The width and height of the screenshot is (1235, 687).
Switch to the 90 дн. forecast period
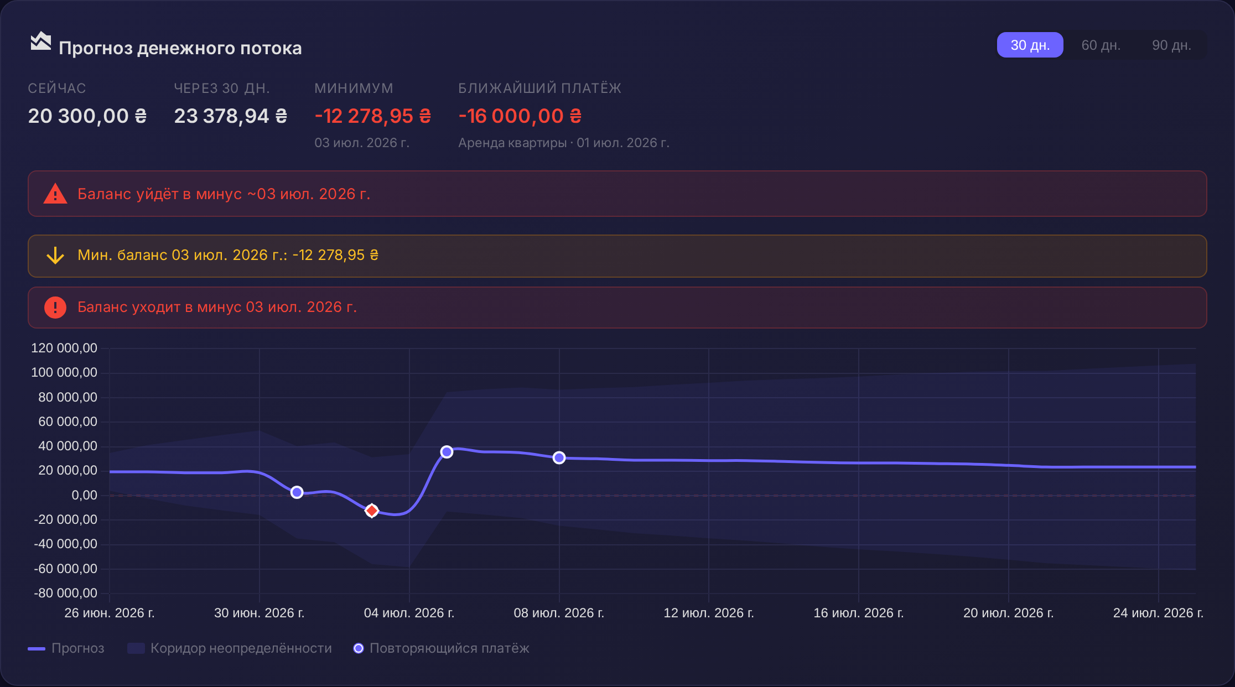[x=1171, y=45]
